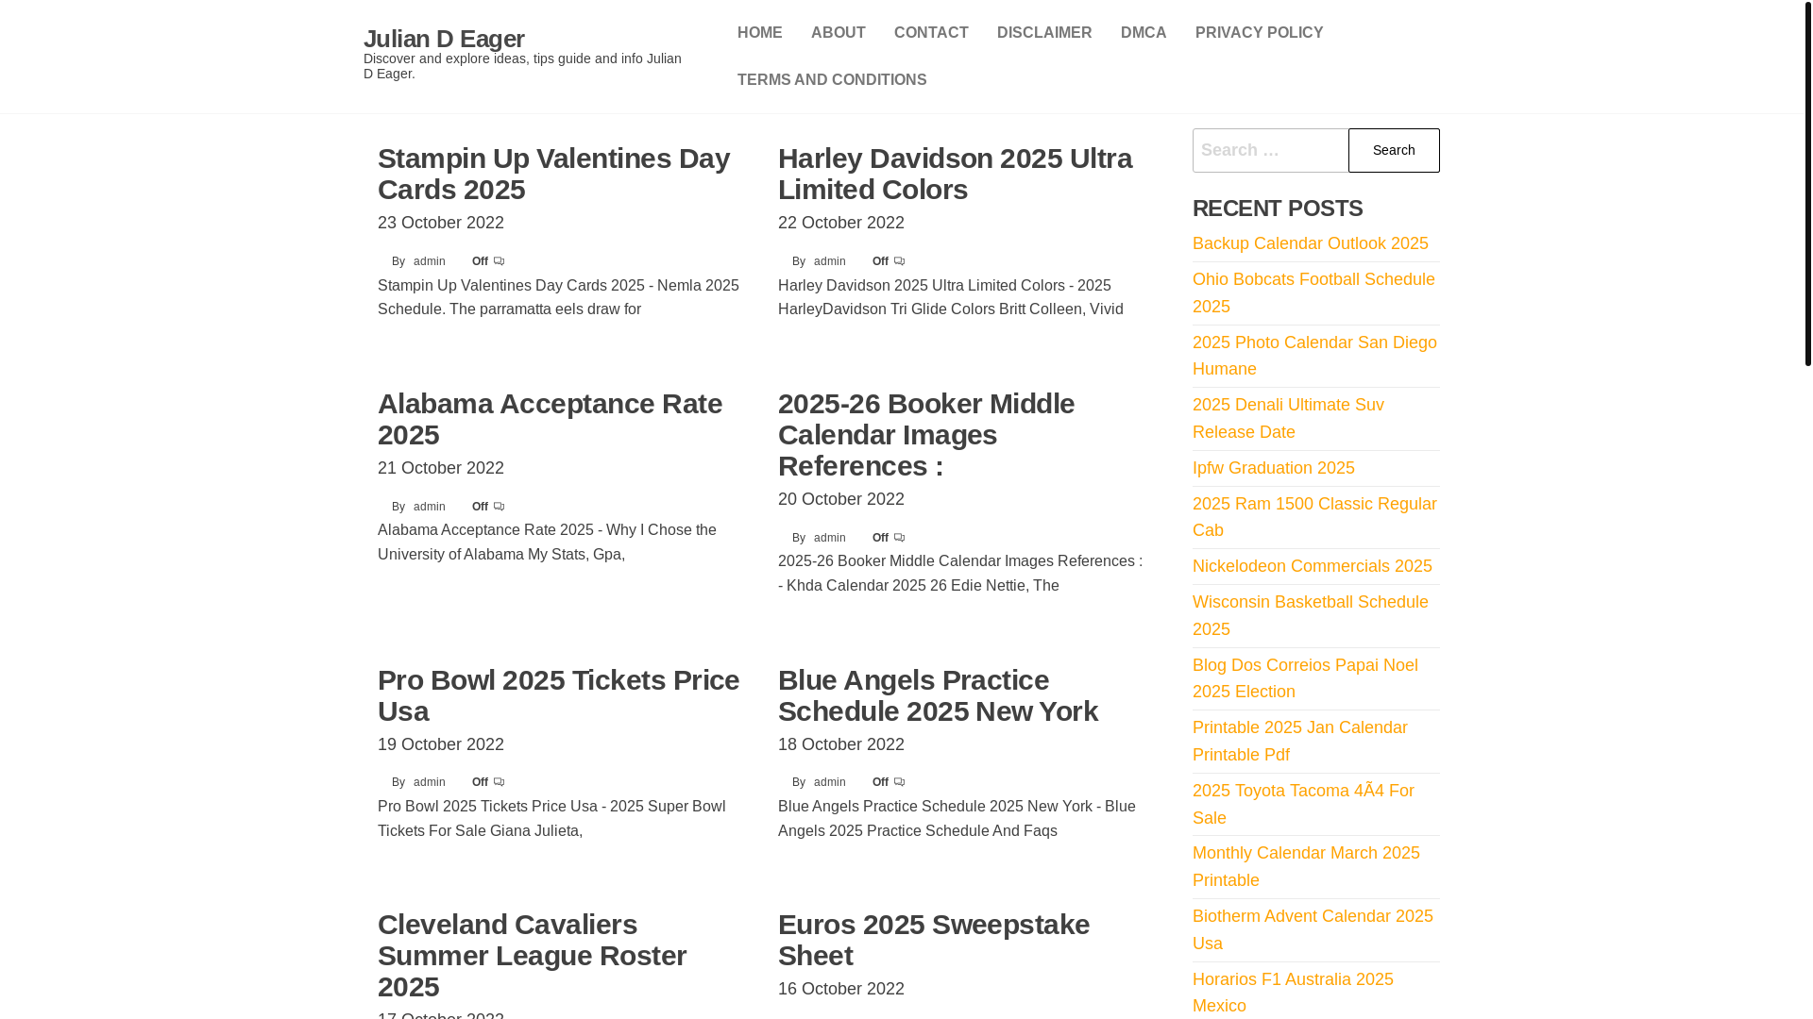Image resolution: width=1813 pixels, height=1019 pixels.
Task: Open Blog Dos Correios Papai Noel link
Action: [1305, 678]
